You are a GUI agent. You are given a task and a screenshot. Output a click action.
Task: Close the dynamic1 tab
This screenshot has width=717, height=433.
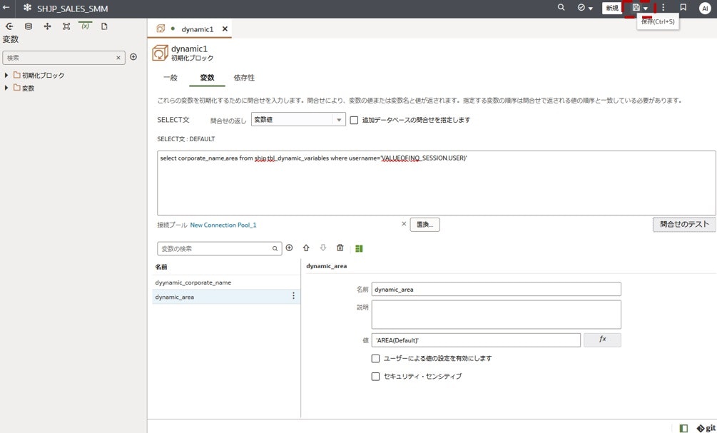point(225,29)
